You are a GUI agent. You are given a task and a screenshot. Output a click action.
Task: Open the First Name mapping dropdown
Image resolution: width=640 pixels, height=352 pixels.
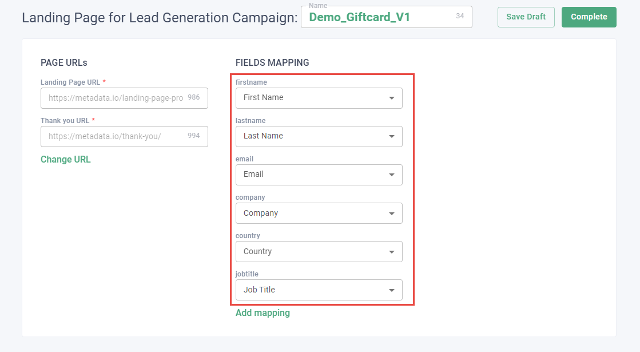(x=312, y=98)
